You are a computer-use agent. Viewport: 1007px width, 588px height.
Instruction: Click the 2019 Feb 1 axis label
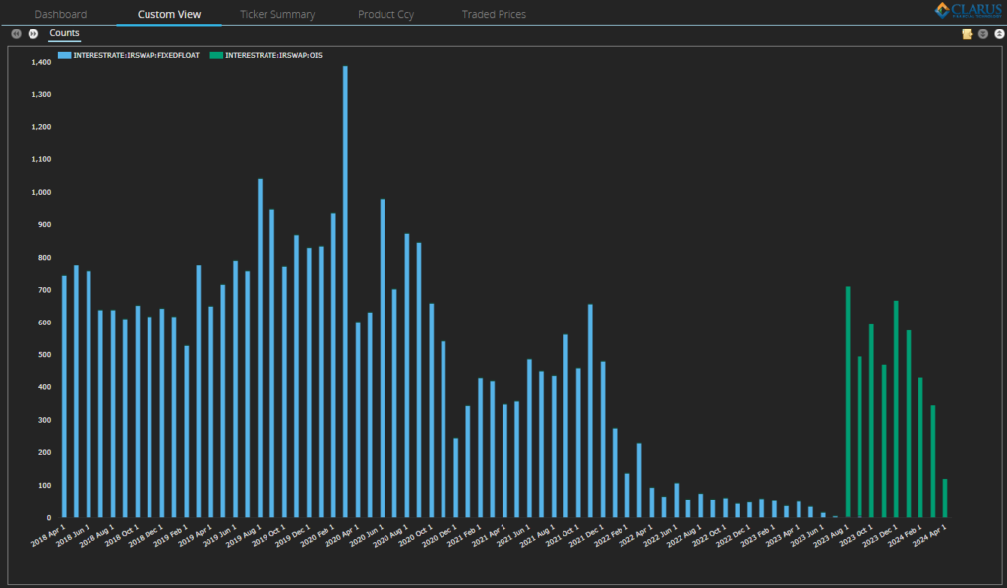click(x=170, y=535)
